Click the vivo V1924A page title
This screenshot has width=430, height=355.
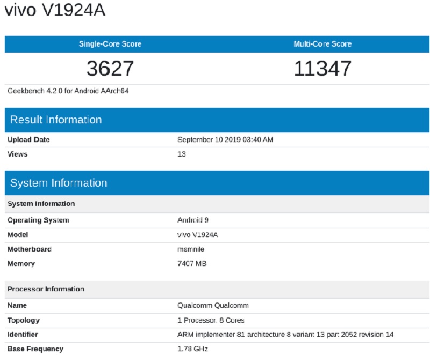(x=55, y=10)
